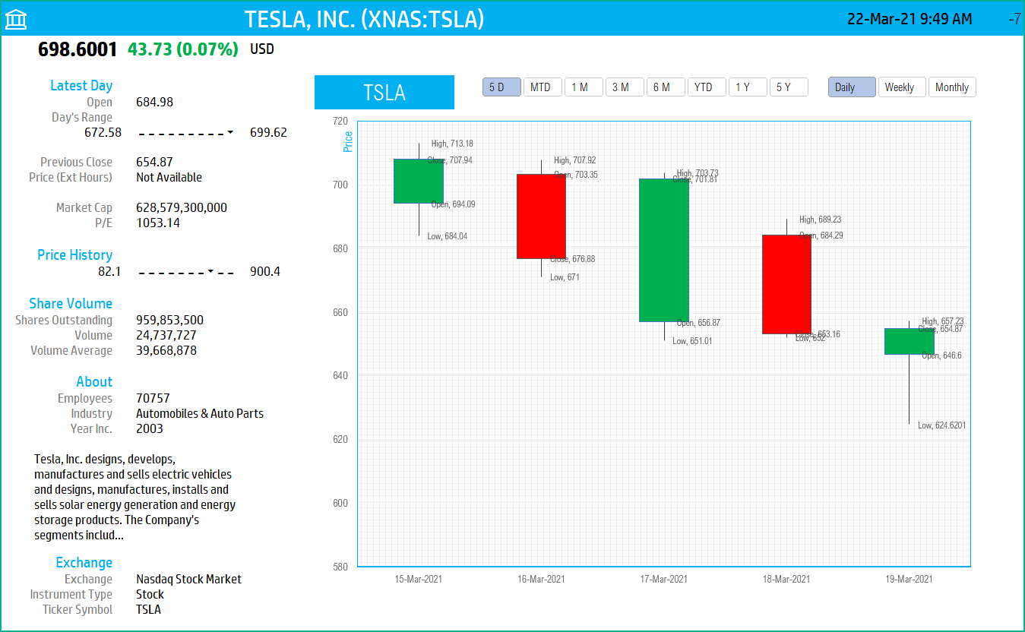Select the 1 Y range button
1025x632 pixels.
pyautogui.click(x=748, y=87)
